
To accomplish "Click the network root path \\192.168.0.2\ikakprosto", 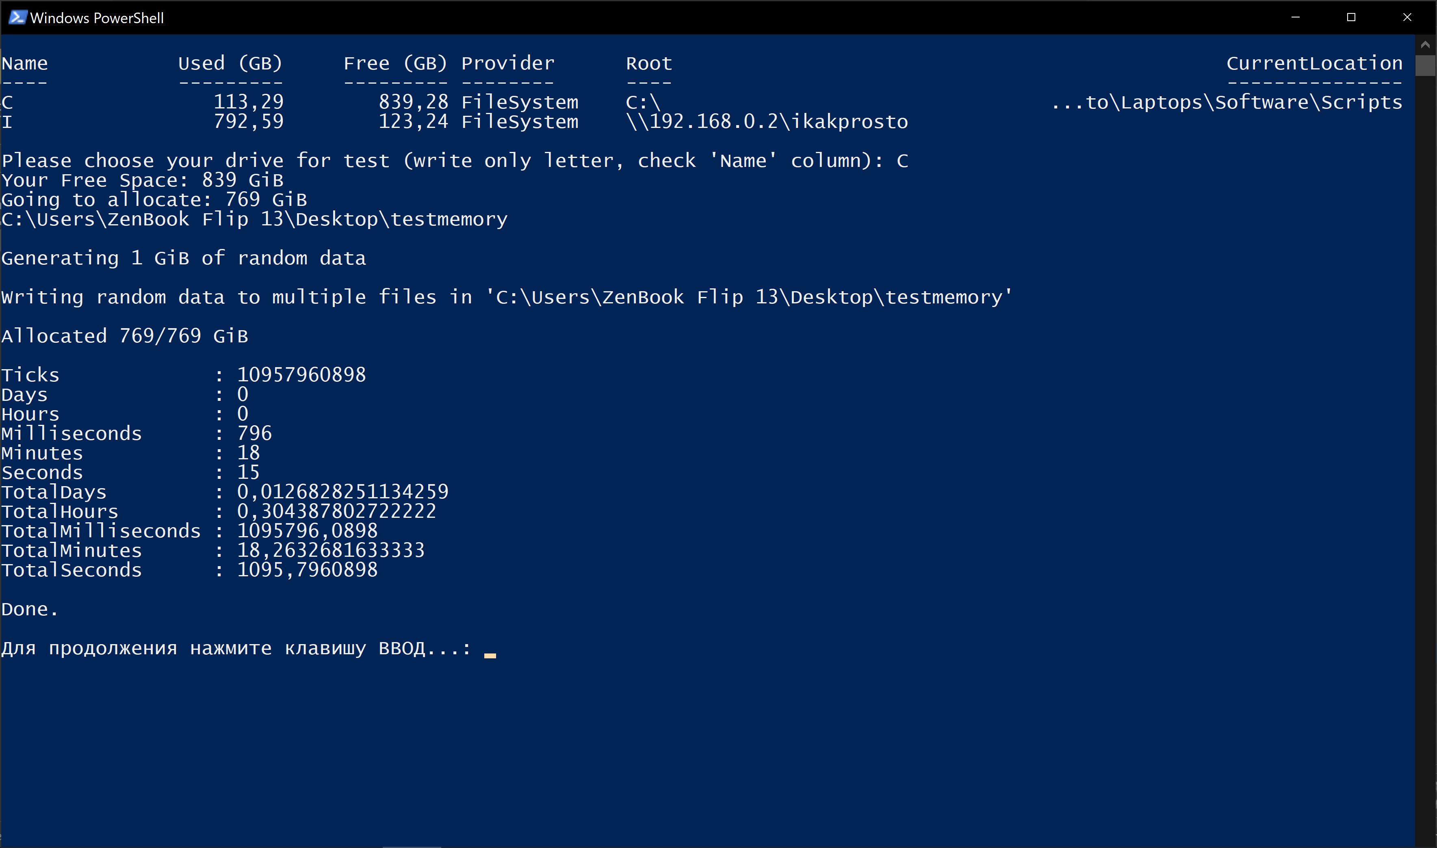I will coord(767,122).
